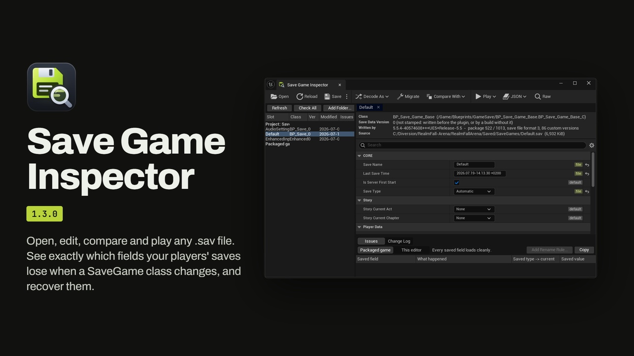The height and width of the screenshot is (356, 634).
Task: Switch to the Change Log tab
Action: (399, 241)
